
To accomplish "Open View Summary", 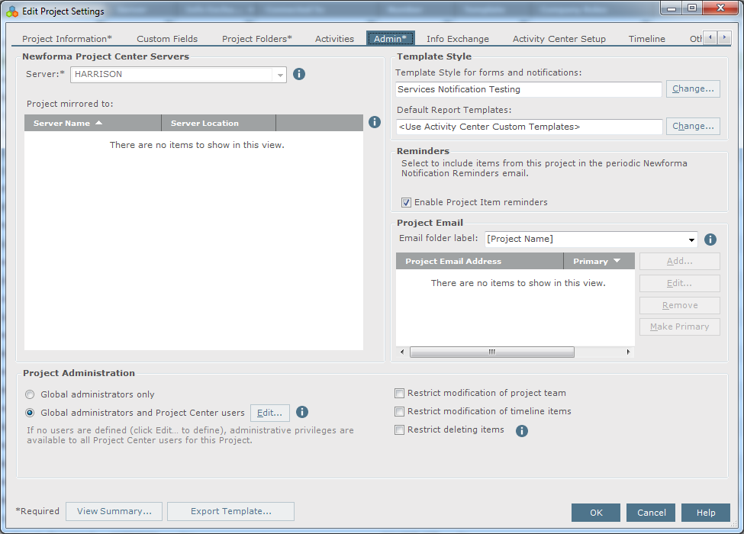I will click(x=114, y=511).
